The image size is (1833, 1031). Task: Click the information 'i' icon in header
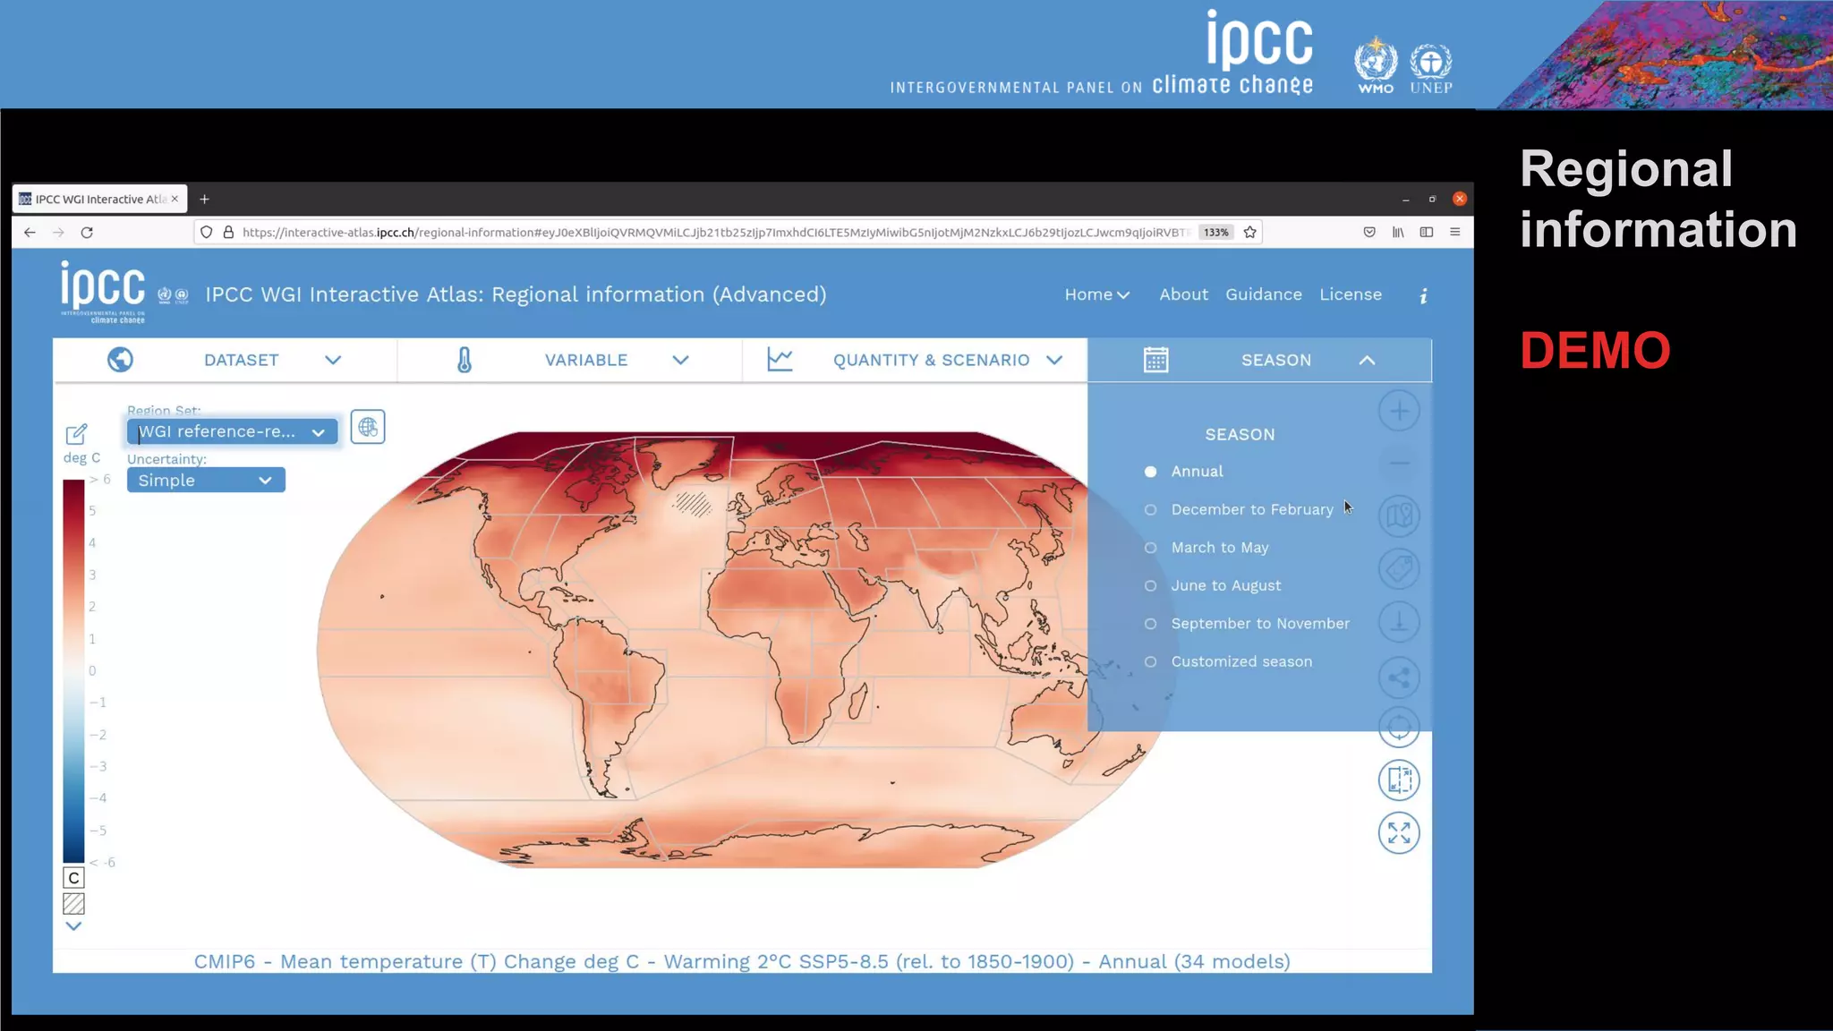pos(1423,295)
